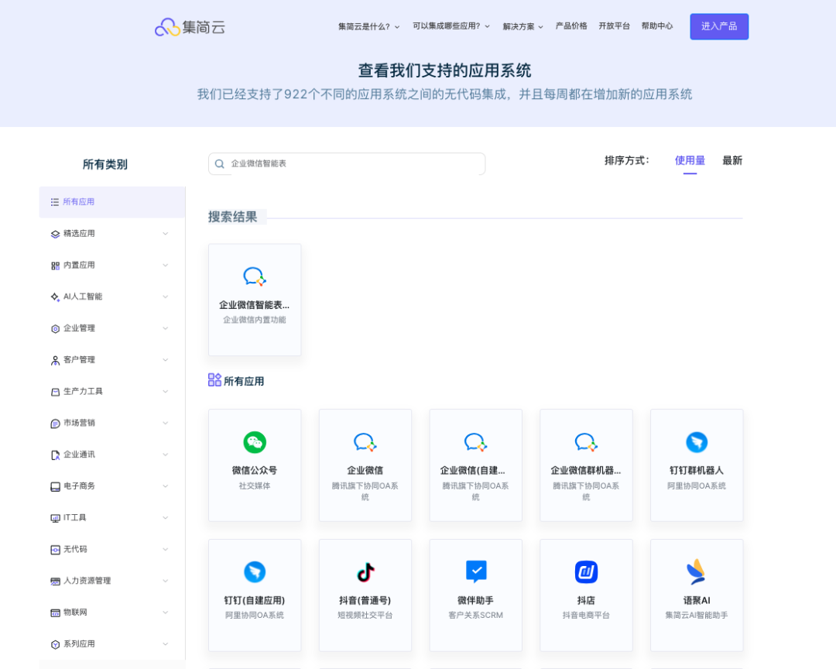Click the 客户管理 person icon
This screenshot has width=836, height=669.
[x=55, y=360]
